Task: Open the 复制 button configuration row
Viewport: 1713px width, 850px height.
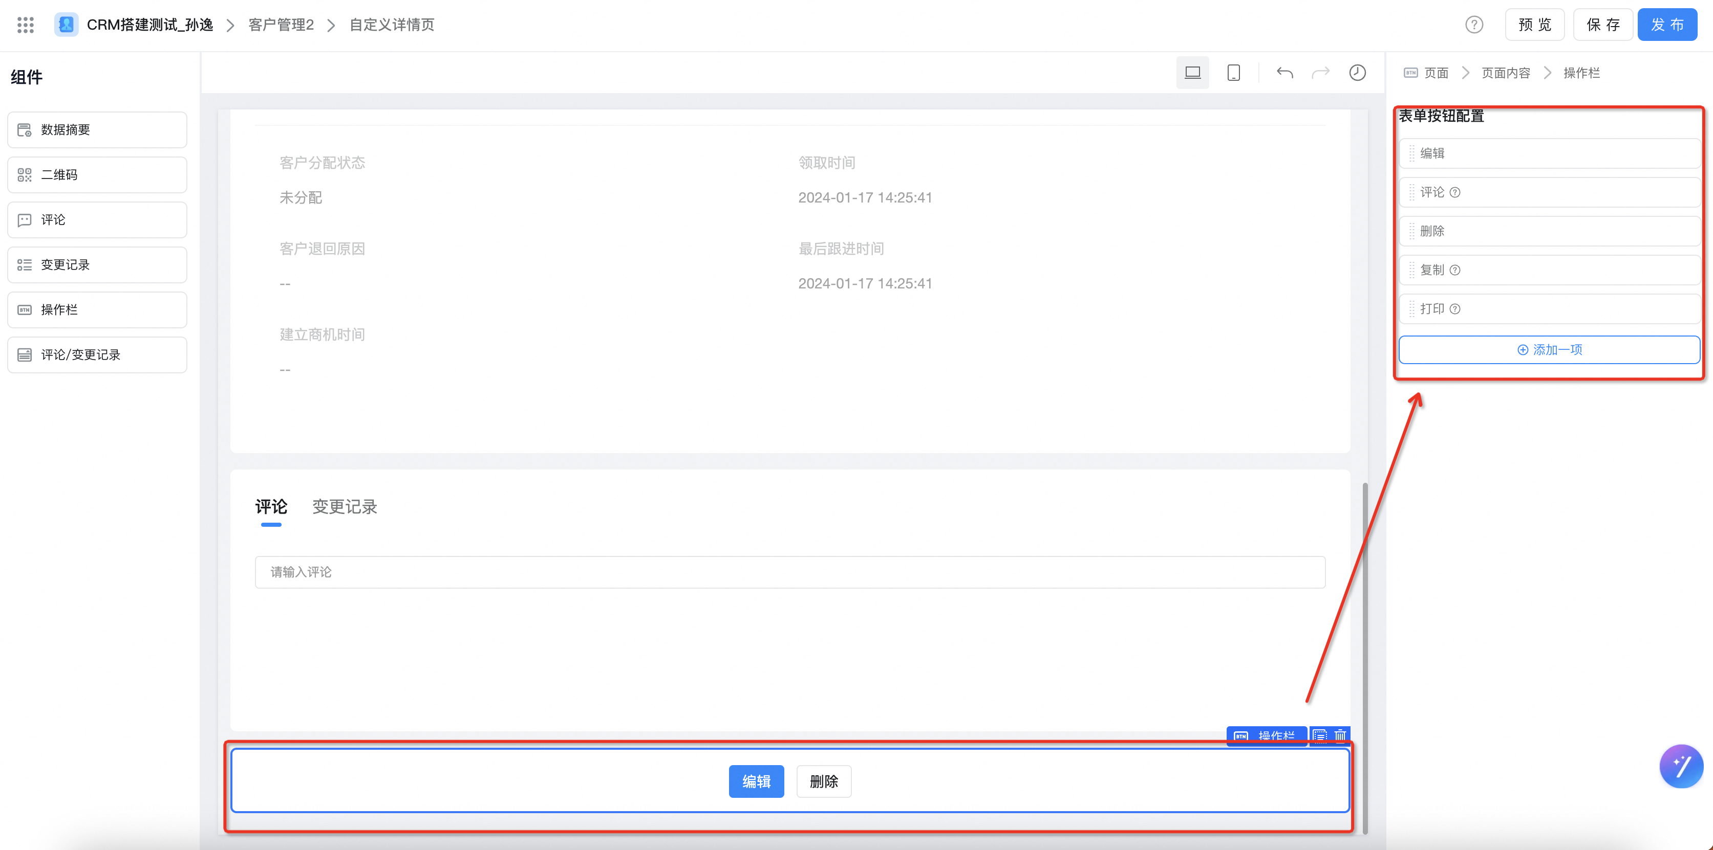Action: coord(1549,270)
